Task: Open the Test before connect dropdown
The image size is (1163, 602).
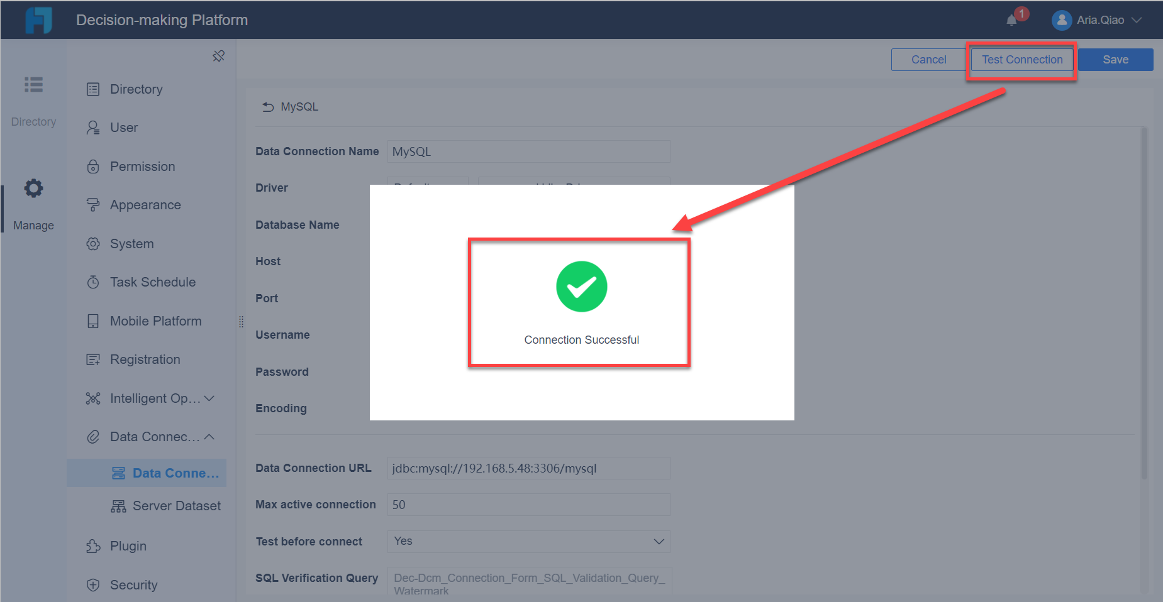Action: click(x=529, y=541)
